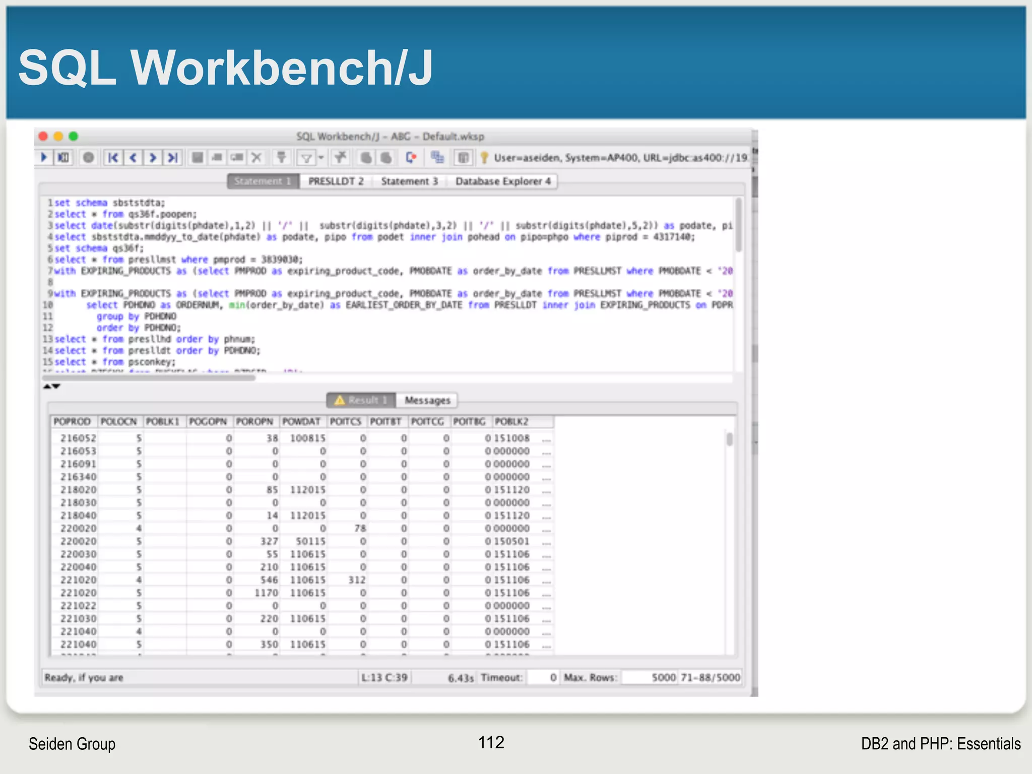Image resolution: width=1032 pixels, height=774 pixels.
Task: Click the macOS green maximize button
Action: [73, 136]
